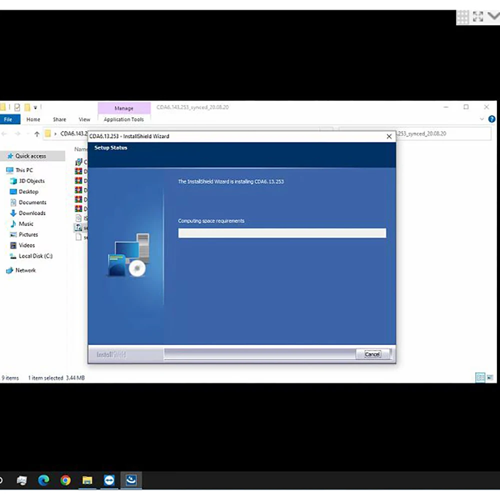The width and height of the screenshot is (500, 500).
Task: Open the Share ribbon tab
Action: [59, 119]
